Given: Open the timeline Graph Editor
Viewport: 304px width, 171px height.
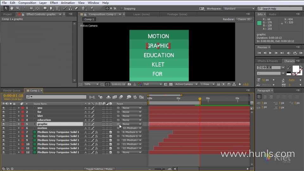Looking at the screenshot, I should click(x=142, y=97).
